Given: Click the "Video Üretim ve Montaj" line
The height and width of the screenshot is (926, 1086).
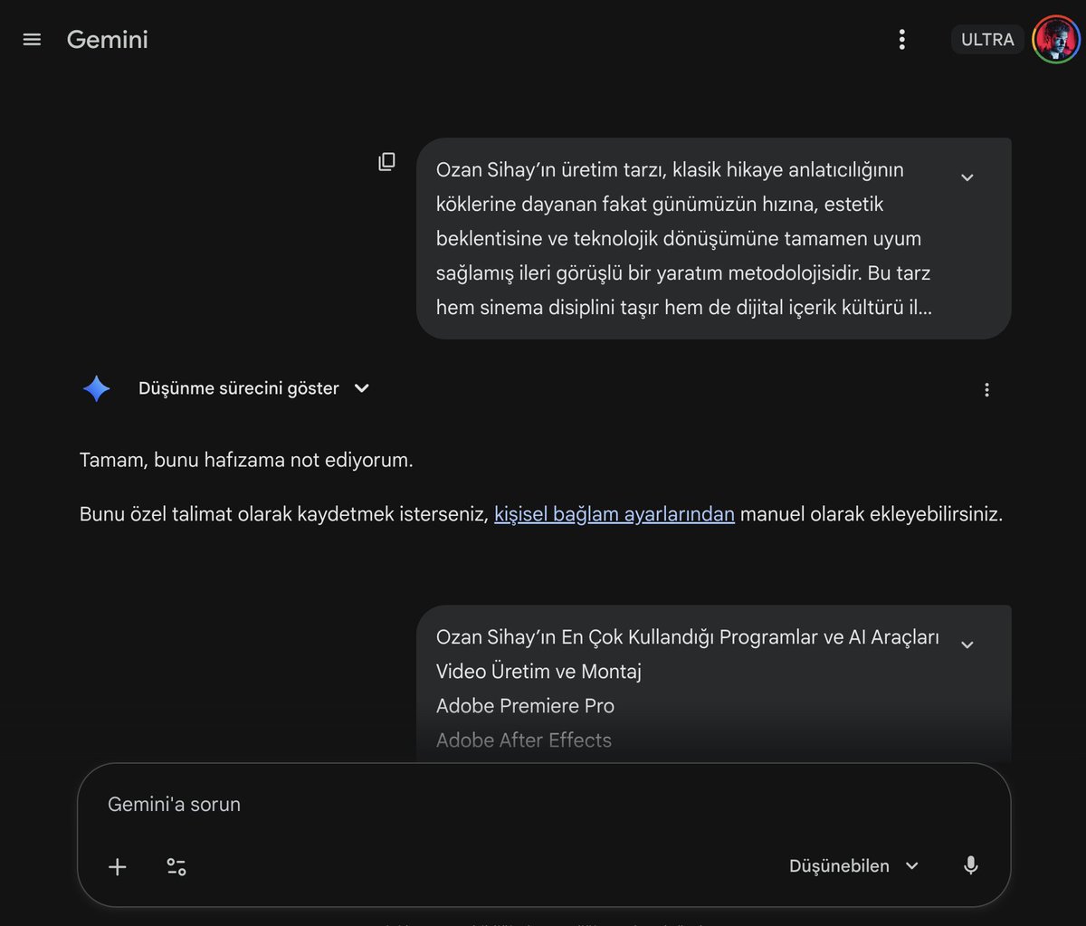Looking at the screenshot, I should click(x=538, y=672).
